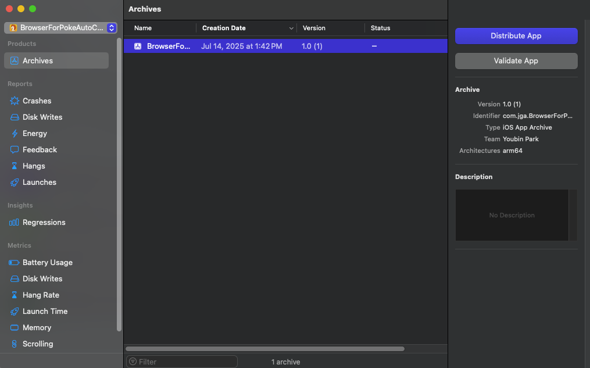Click the archive file icon in BrowserFo... row
The width and height of the screenshot is (590, 368).
point(138,47)
